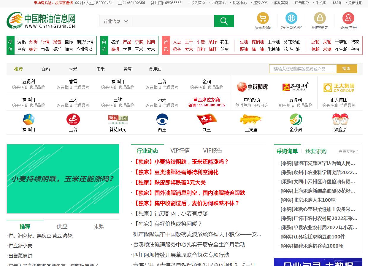368x266 pixels.
Task: Open the 葵花籽油 link in 资讯 section
Action: (292, 42)
